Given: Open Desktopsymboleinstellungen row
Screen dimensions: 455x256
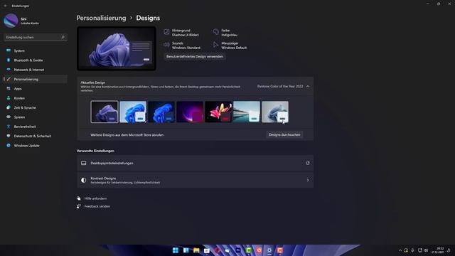Looking at the screenshot, I should pyautogui.click(x=195, y=163).
